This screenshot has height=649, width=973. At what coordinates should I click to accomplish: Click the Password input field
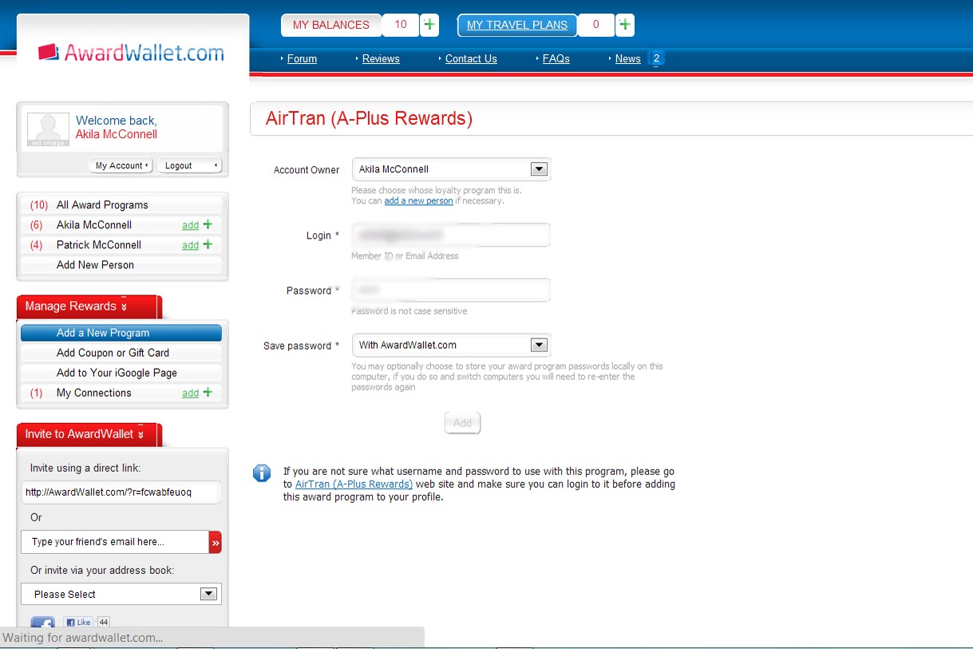451,290
